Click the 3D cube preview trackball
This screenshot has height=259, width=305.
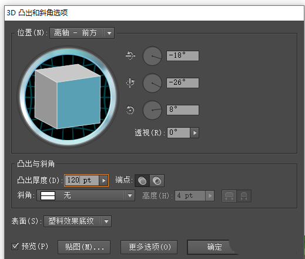68,97
